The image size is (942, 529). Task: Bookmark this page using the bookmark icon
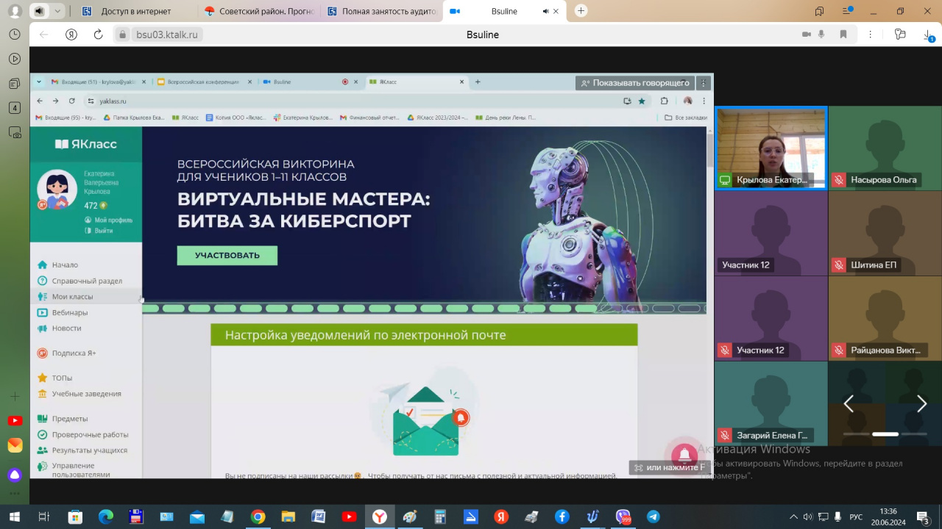[843, 35]
